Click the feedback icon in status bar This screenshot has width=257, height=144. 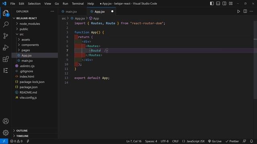tap(244, 141)
